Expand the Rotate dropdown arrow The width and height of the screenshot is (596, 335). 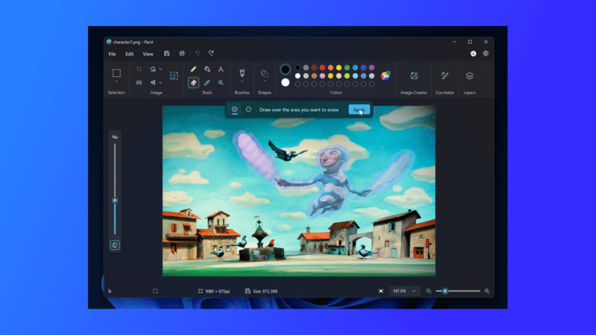coord(161,69)
